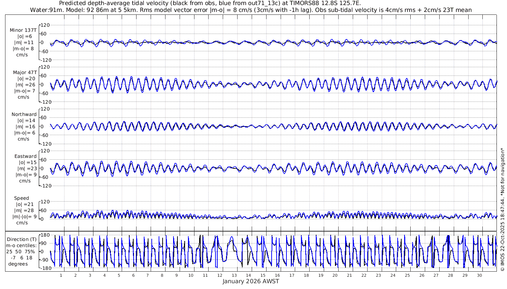Click the |m-o|= 9 Eastward error text

(x=26, y=174)
